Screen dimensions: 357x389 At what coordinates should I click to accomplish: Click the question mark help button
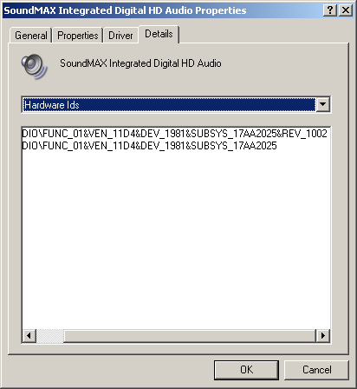[330, 10]
